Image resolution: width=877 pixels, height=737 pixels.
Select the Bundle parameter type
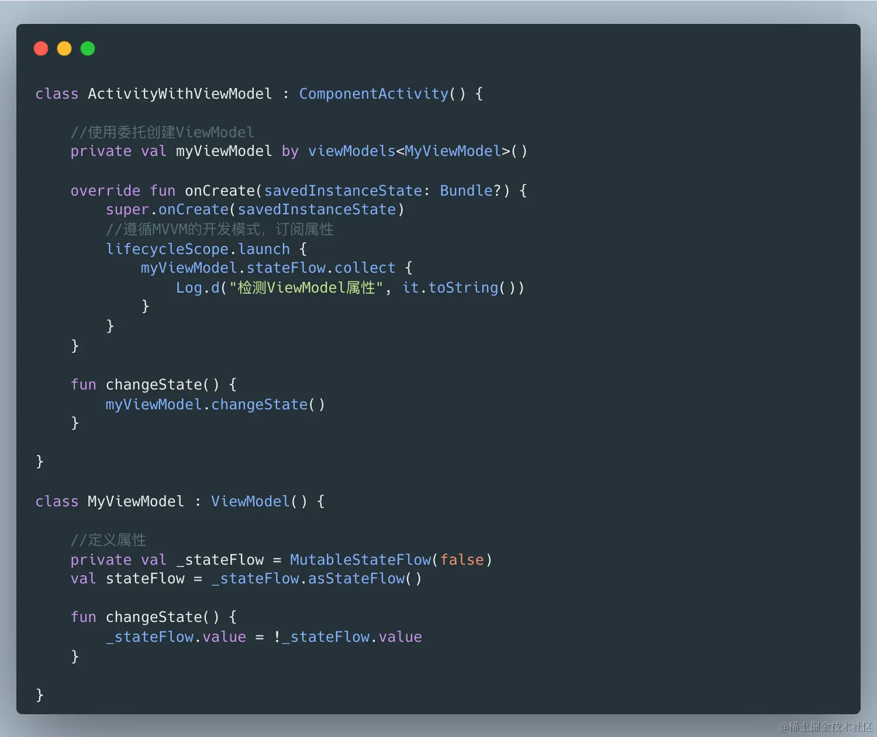pos(466,190)
